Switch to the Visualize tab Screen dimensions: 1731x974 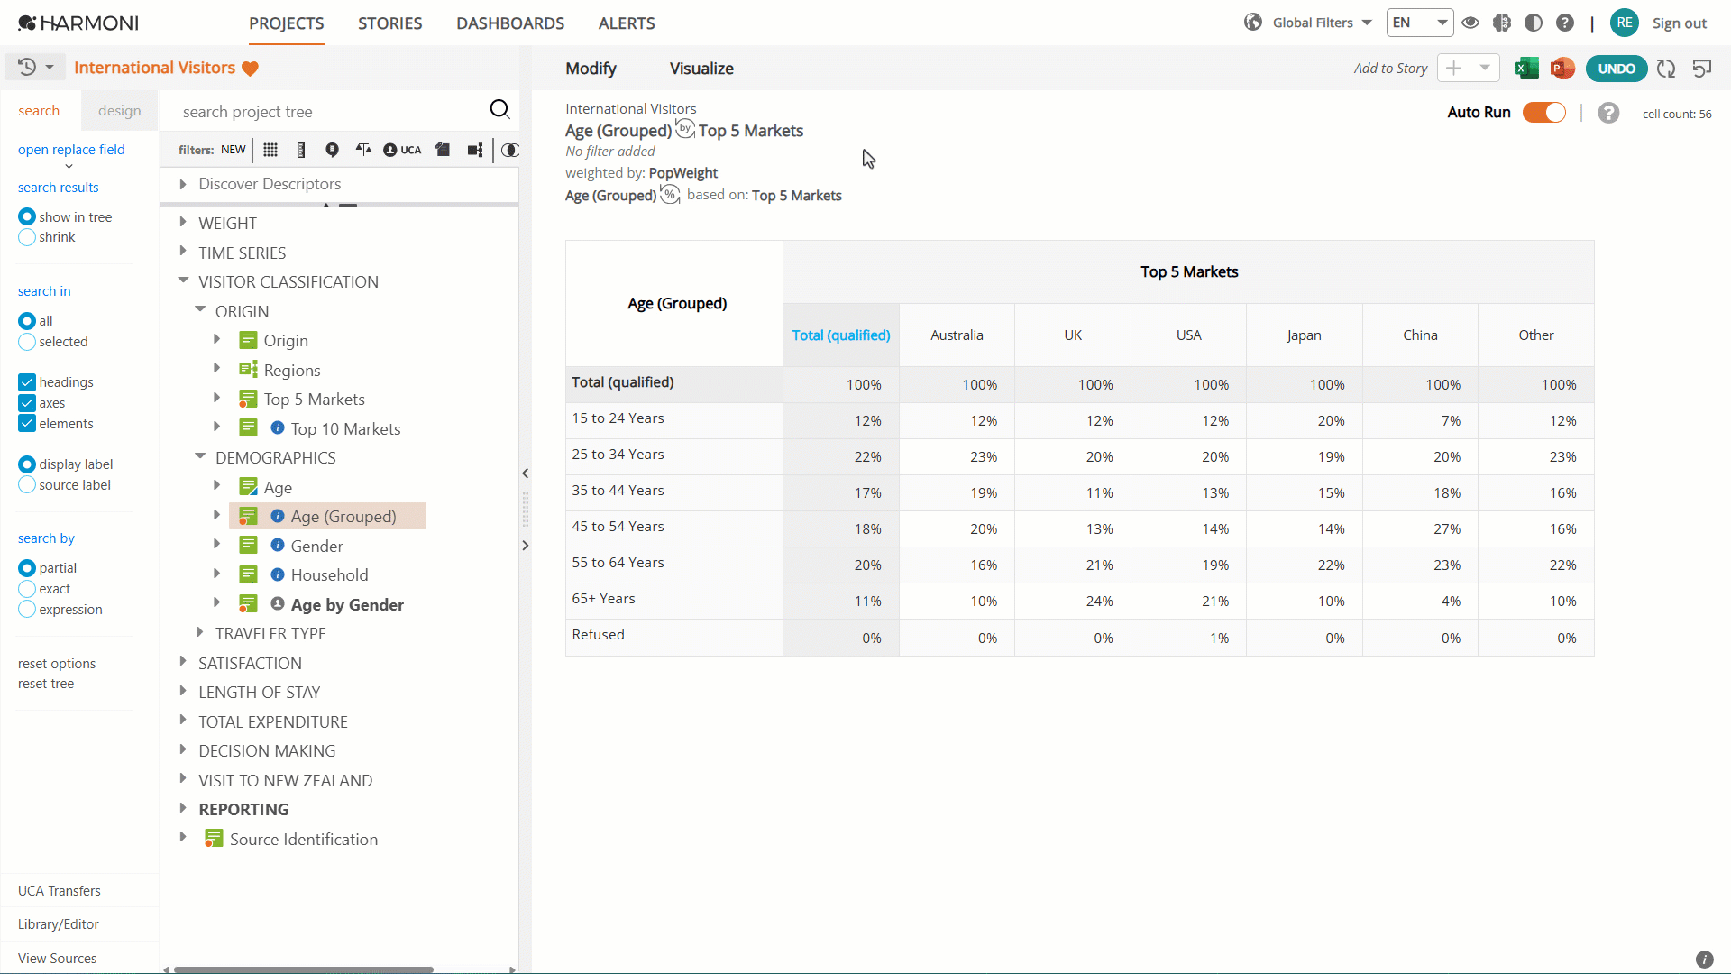pos(701,69)
